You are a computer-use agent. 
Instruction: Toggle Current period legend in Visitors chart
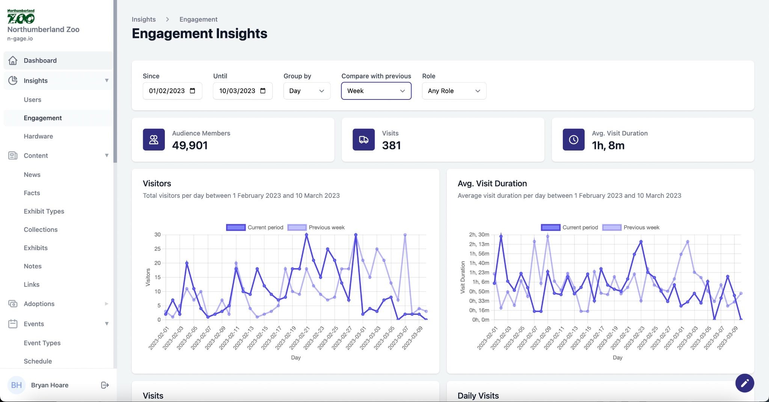coord(236,227)
